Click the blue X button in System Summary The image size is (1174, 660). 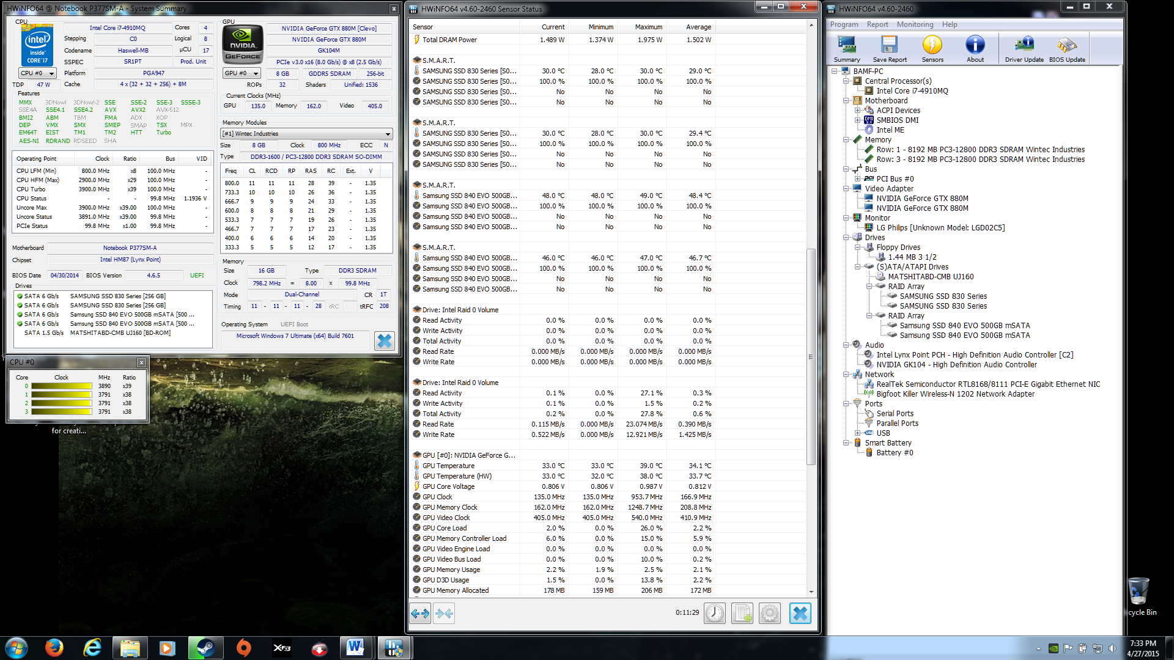click(385, 341)
